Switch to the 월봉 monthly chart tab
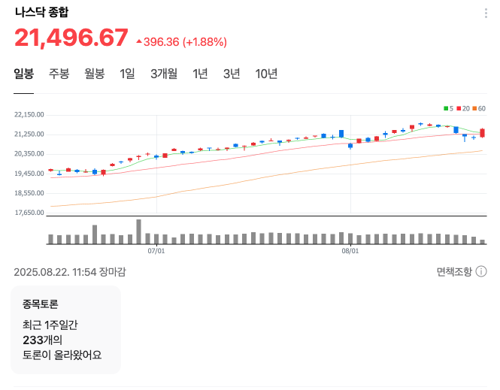The width and height of the screenshot is (500, 390). [x=95, y=74]
